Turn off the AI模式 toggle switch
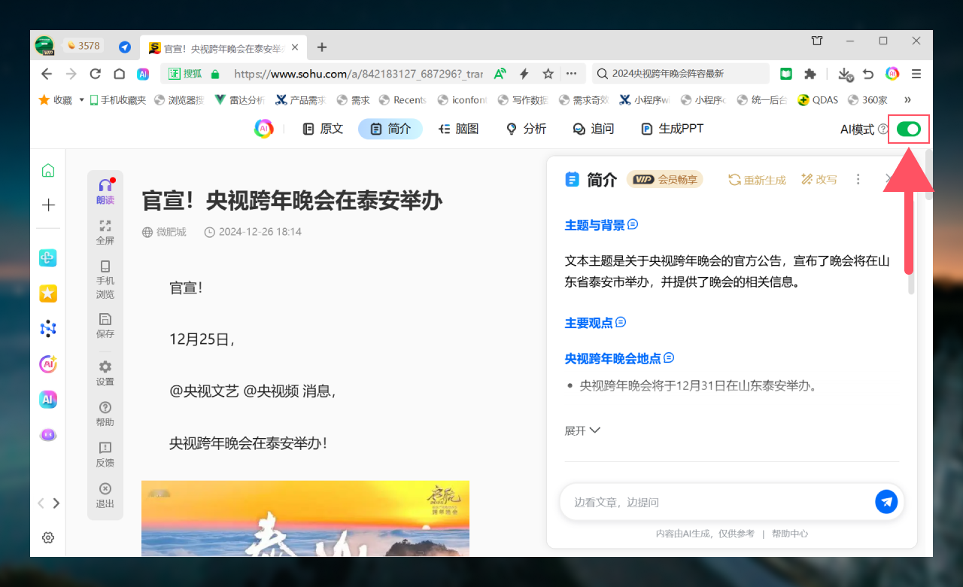Viewport: 963px width, 587px height. click(x=909, y=129)
